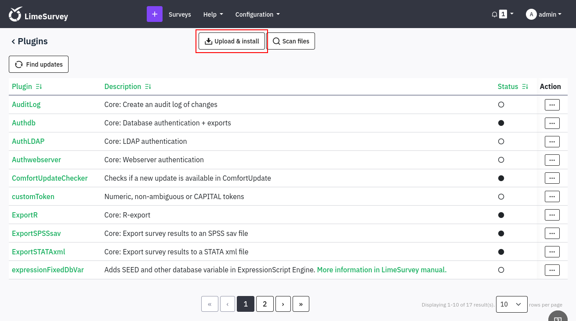The height and width of the screenshot is (321, 576).
Task: Open action menu for Authwebserver
Action: click(x=552, y=160)
